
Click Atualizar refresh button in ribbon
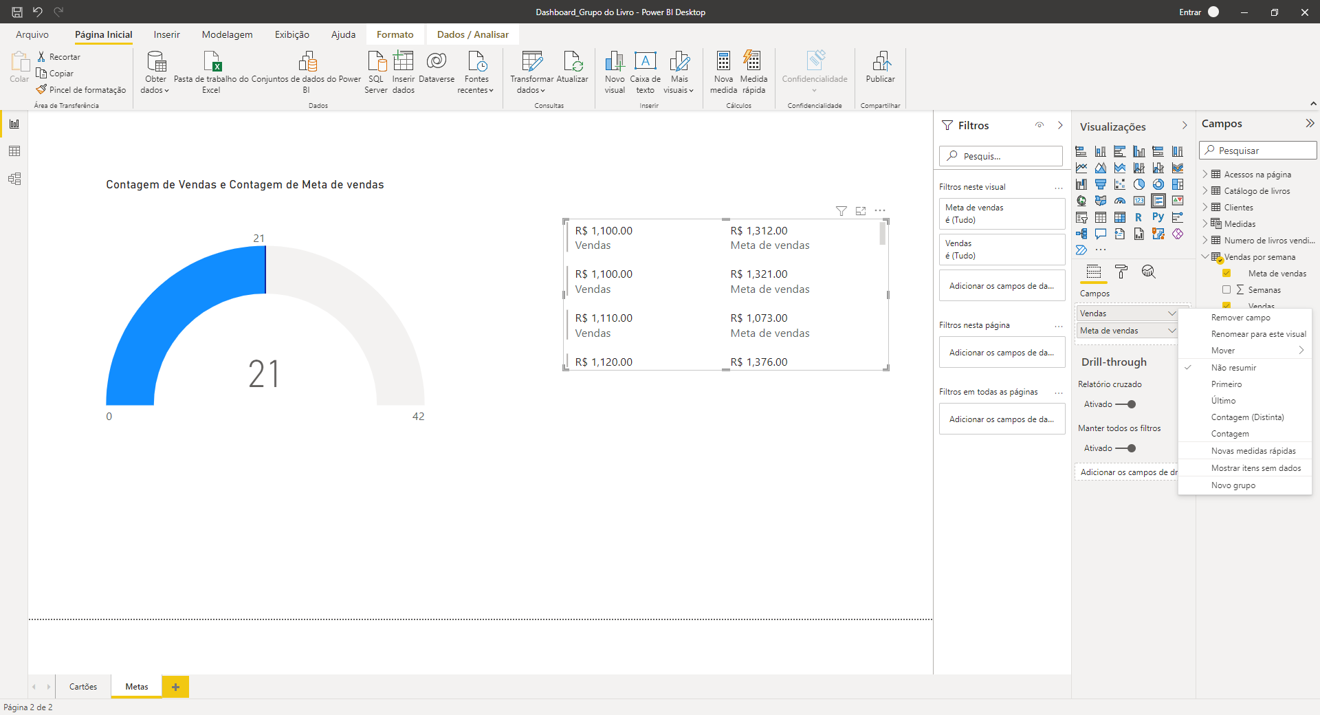tap(572, 67)
